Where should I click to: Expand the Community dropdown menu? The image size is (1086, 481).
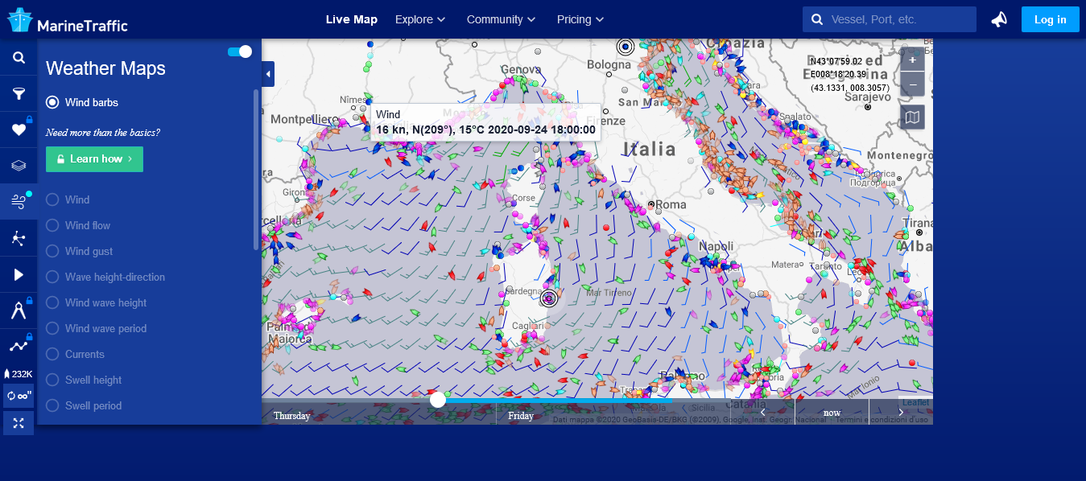pos(501,19)
